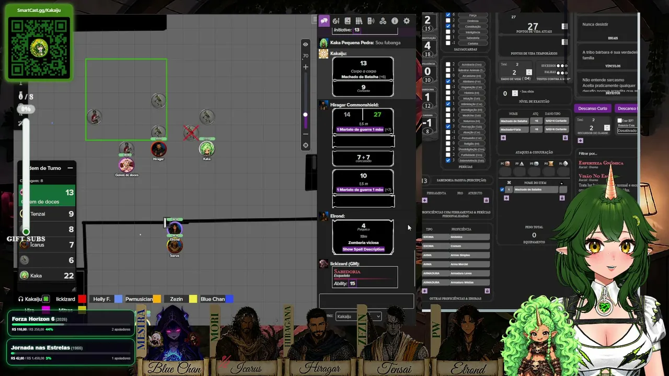669x376 pixels.
Task: Toggle the equipment section lock icon
Action: point(562,198)
